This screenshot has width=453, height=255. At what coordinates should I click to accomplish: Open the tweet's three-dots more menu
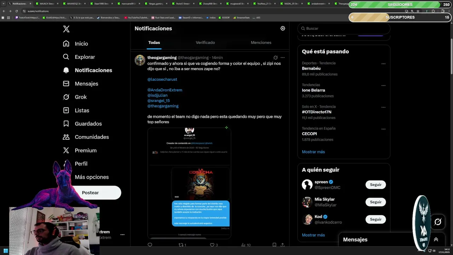click(282, 57)
